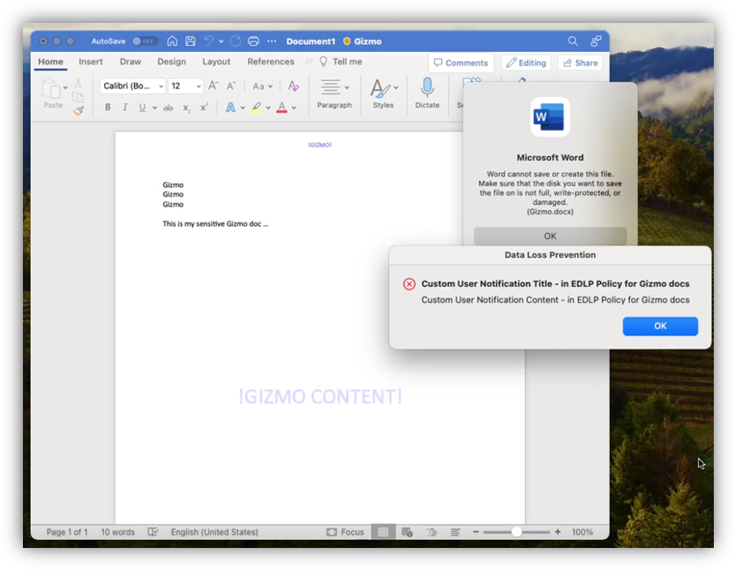Switch to Draft view in status bar

(x=455, y=532)
